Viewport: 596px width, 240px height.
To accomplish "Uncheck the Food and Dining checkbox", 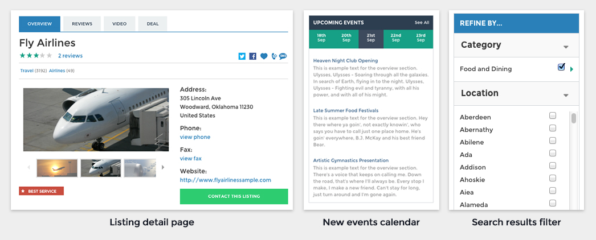I will coord(561,68).
